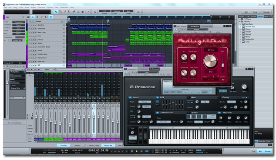
Task: Toggle the EQ section power button
Action: point(157,97)
